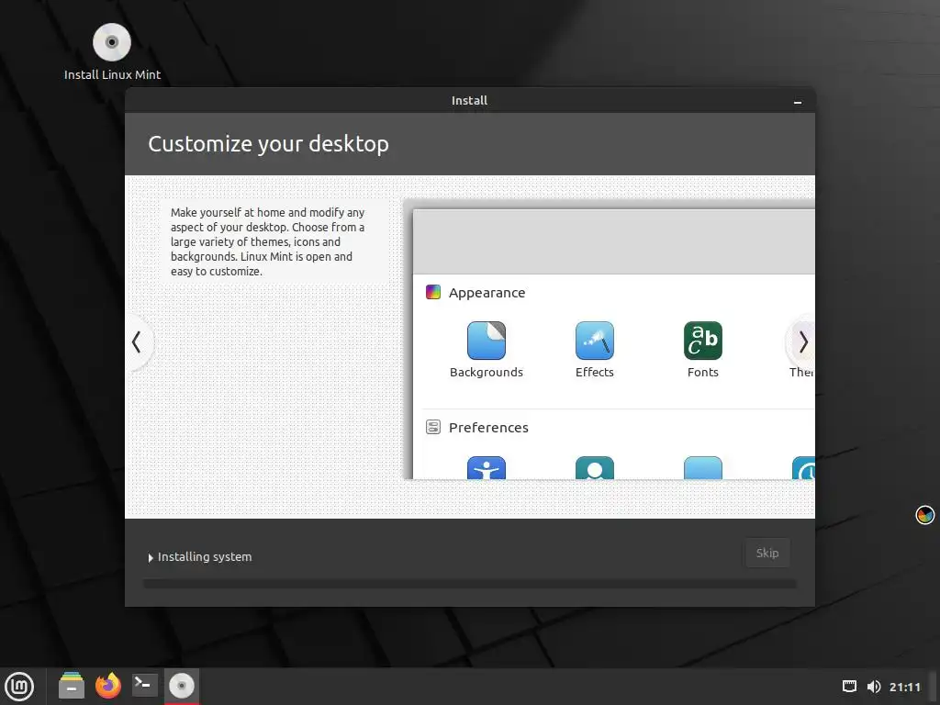Open the Files manager from the panel

pos(72,686)
